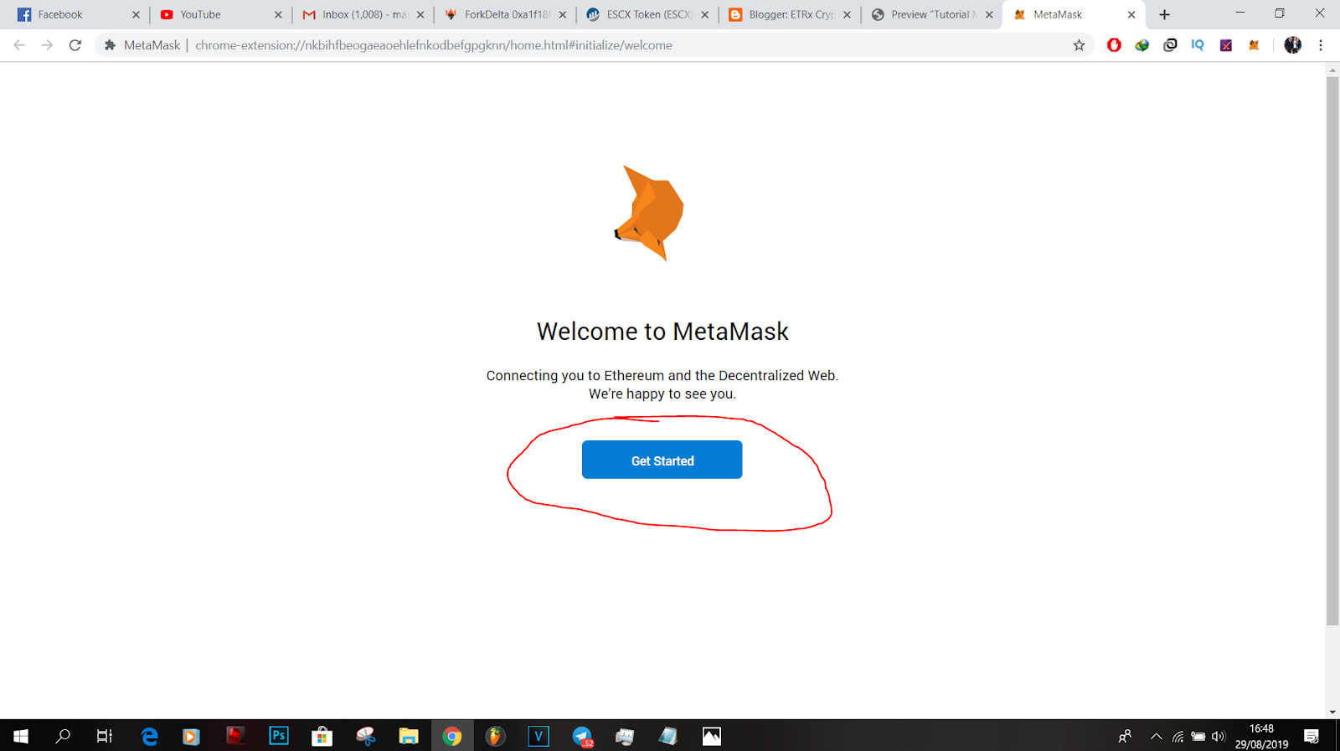The height and width of the screenshot is (751, 1340).
Task: Click the red Opera-style extension icon
Action: point(1114,45)
